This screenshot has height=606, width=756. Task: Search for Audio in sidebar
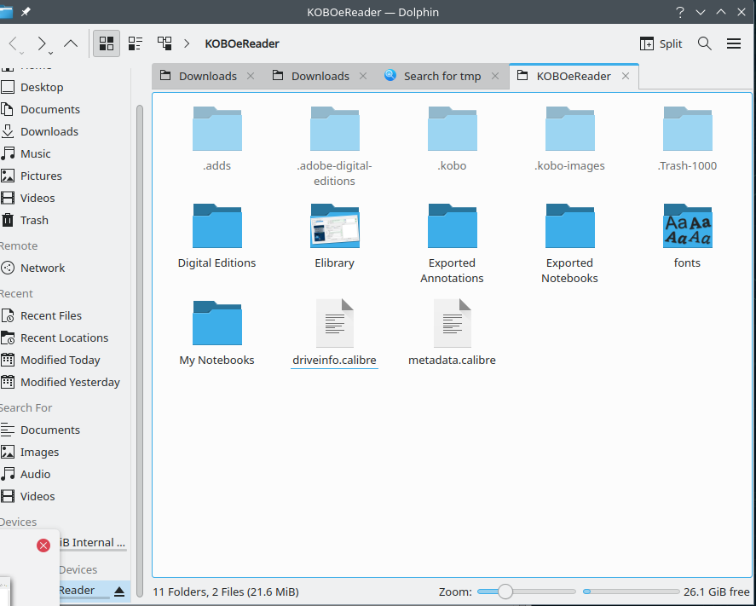(65, 475)
